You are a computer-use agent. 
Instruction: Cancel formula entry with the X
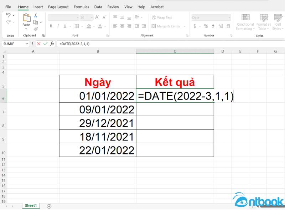(x=39, y=43)
